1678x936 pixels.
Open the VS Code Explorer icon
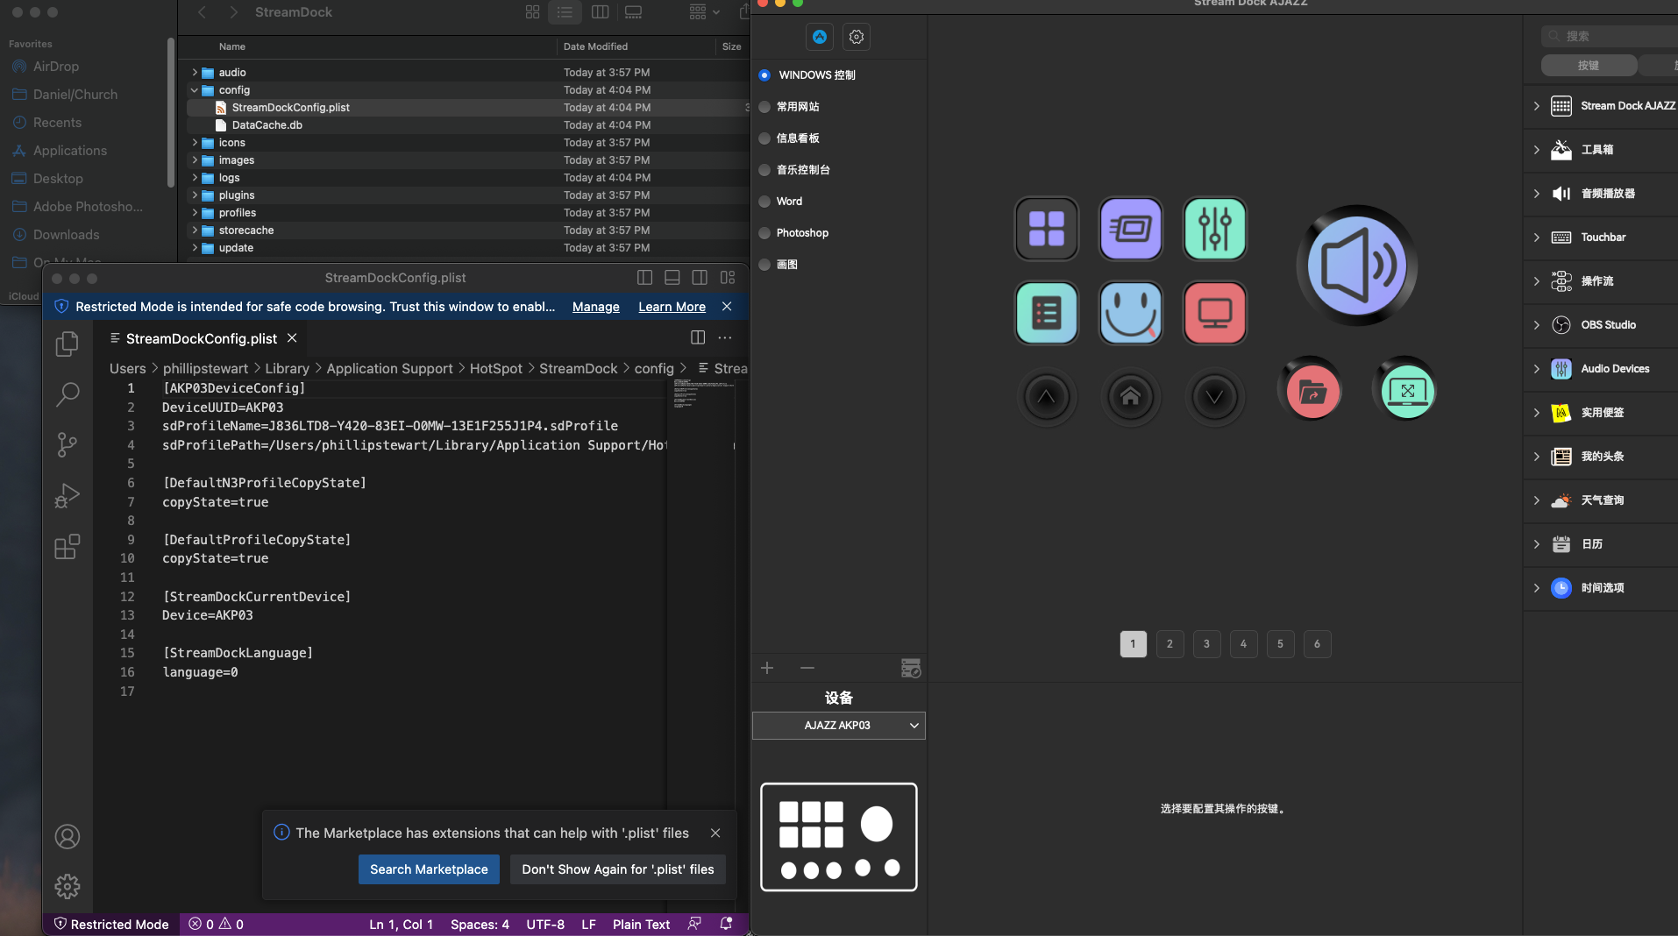[x=68, y=344]
